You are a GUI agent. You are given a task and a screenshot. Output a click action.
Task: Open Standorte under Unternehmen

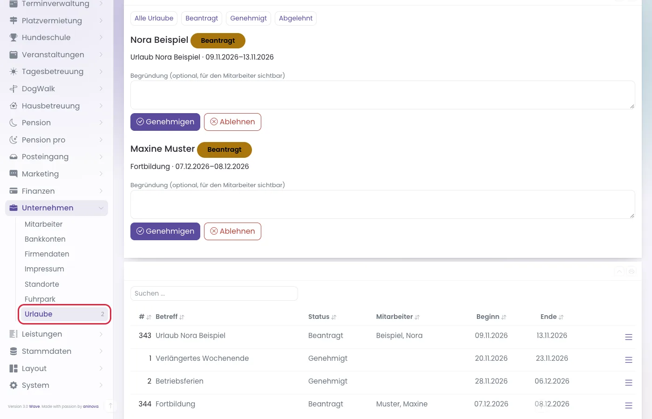click(42, 284)
